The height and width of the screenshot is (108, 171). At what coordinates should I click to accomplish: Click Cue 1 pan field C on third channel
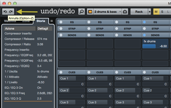128,84
